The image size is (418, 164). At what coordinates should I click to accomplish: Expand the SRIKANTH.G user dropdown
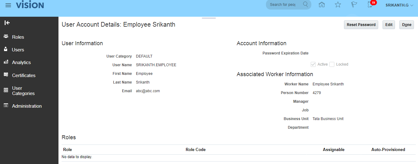point(399,5)
